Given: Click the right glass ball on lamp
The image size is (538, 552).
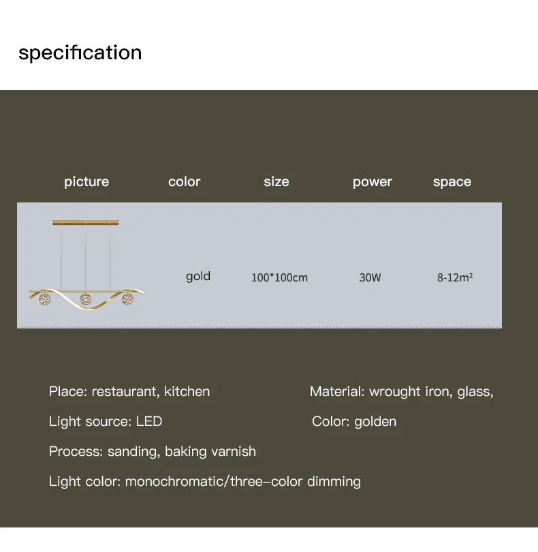Looking at the screenshot, I should click(x=127, y=299).
